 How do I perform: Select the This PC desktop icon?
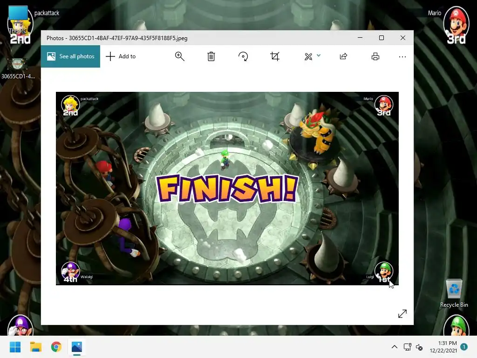point(18,20)
